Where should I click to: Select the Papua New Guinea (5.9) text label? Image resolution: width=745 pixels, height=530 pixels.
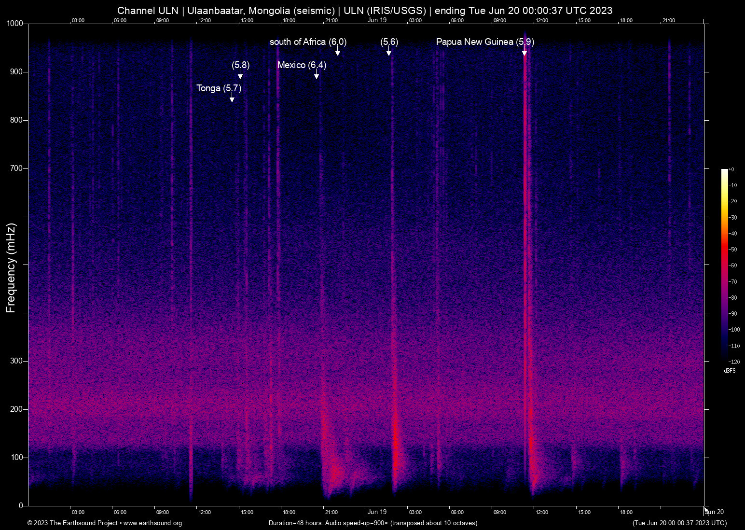tap(484, 42)
